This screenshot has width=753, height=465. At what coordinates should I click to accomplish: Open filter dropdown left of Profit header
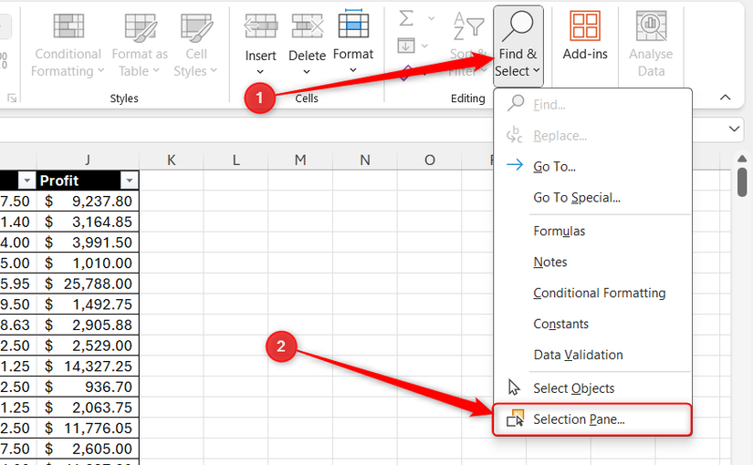26,181
